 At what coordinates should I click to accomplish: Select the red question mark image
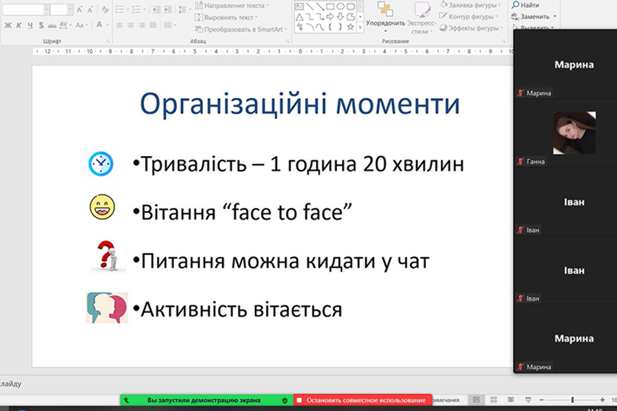[108, 256]
